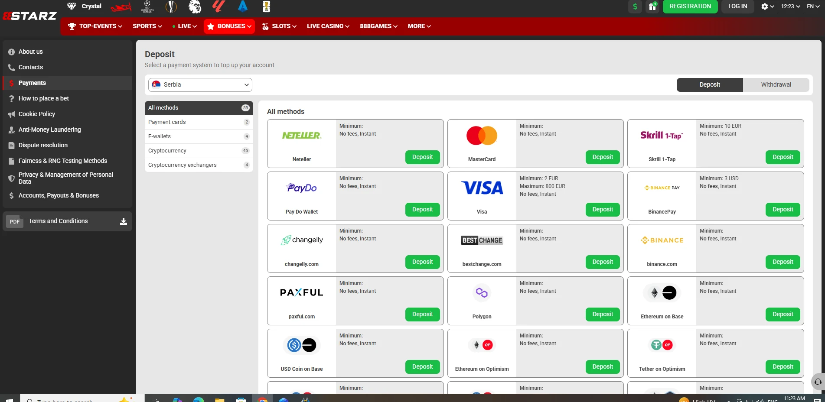Open the SLOTS menu
Screen dimensions: 825x402
(280, 26)
